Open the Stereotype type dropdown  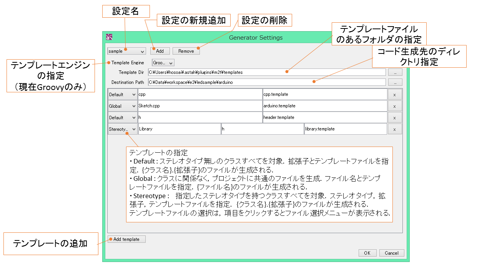(x=123, y=129)
